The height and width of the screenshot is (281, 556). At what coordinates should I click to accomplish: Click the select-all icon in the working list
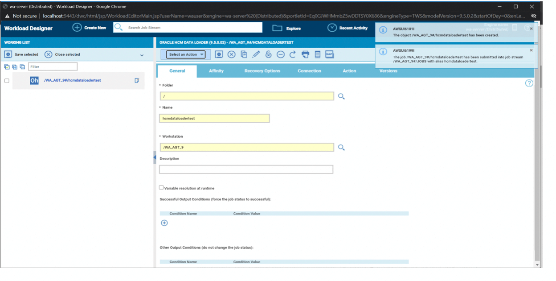(7, 67)
